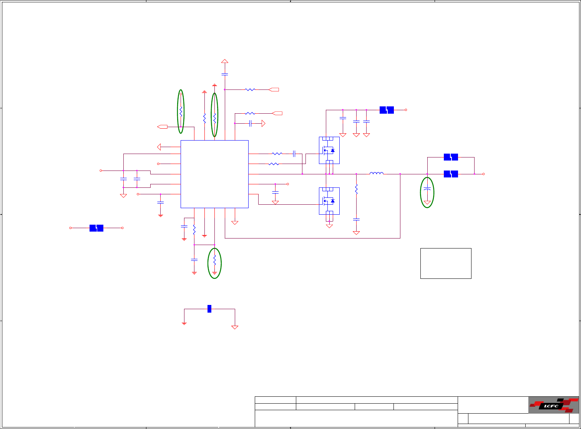Click the uncircled vertical resistor above the IC

pyautogui.click(x=204, y=118)
